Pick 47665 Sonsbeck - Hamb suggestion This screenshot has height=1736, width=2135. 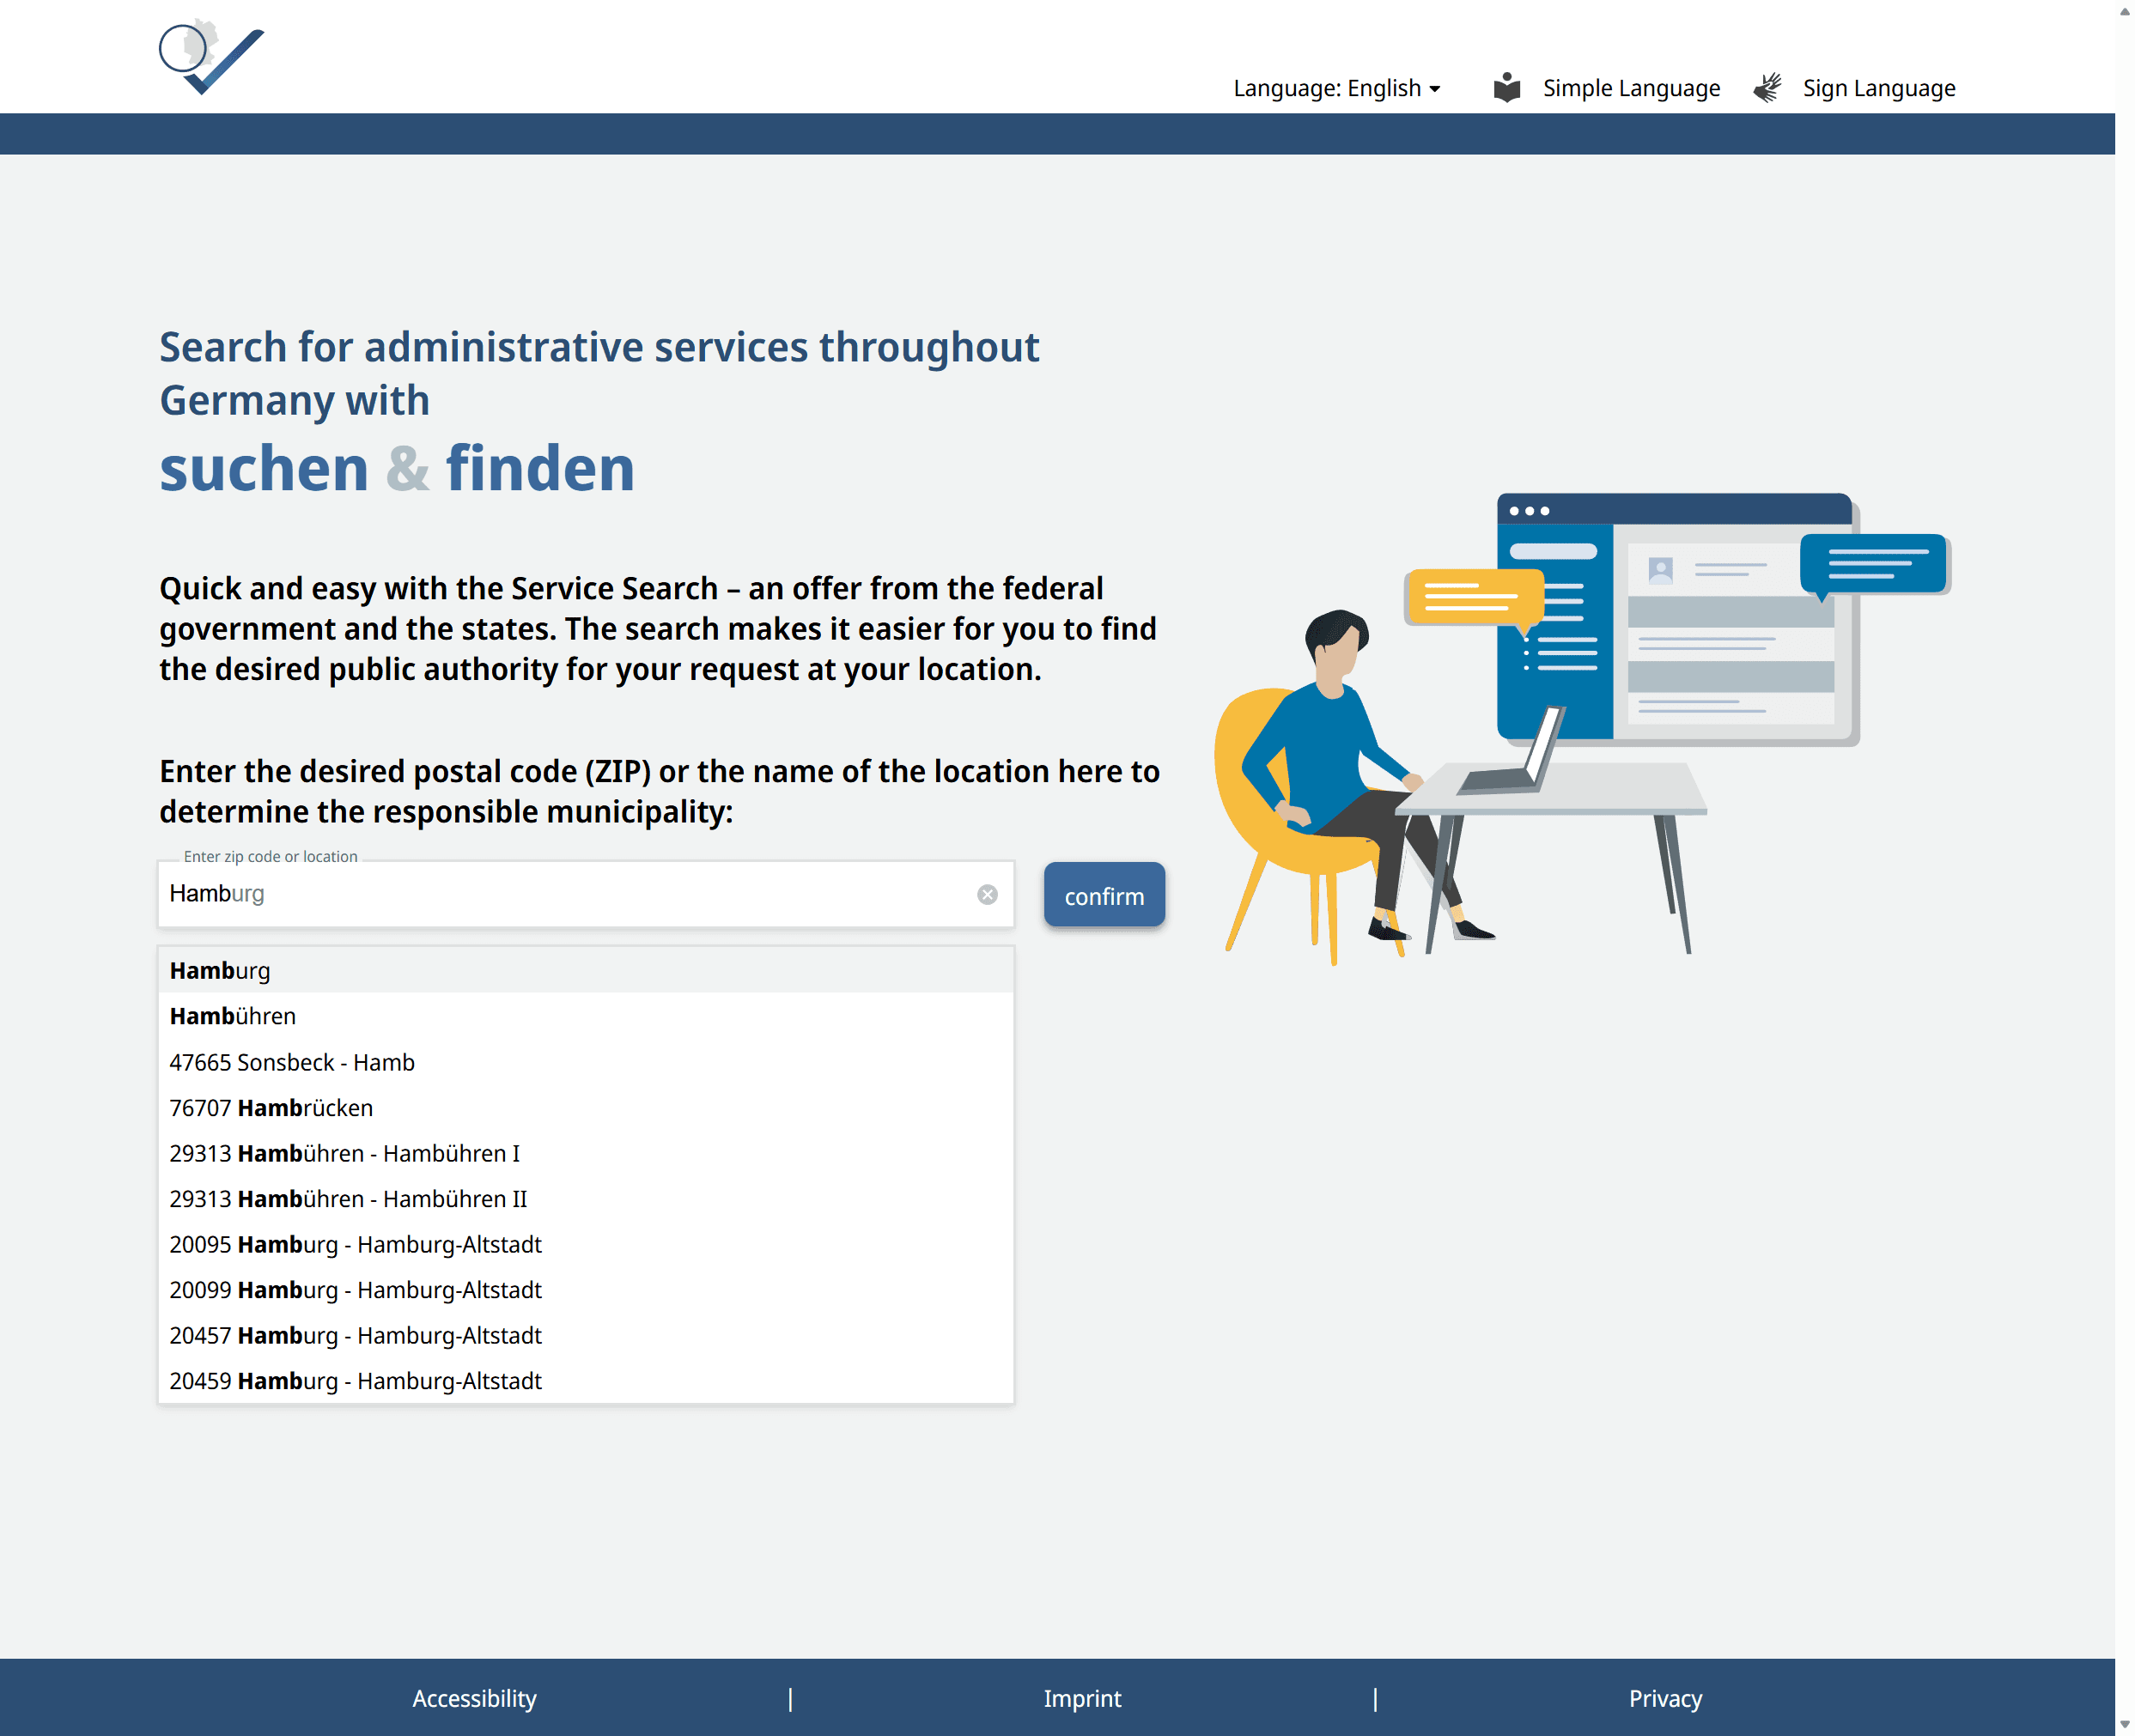coord(292,1062)
